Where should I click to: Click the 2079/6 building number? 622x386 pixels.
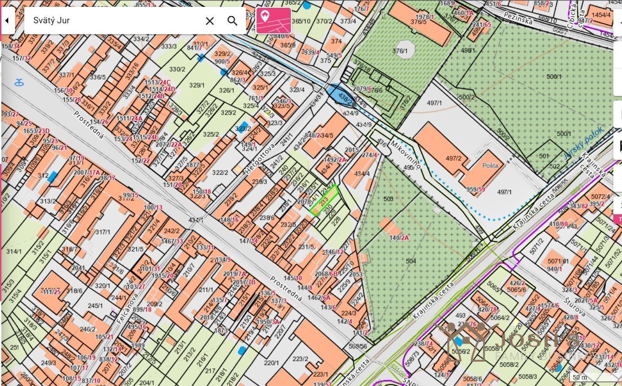pos(362,89)
